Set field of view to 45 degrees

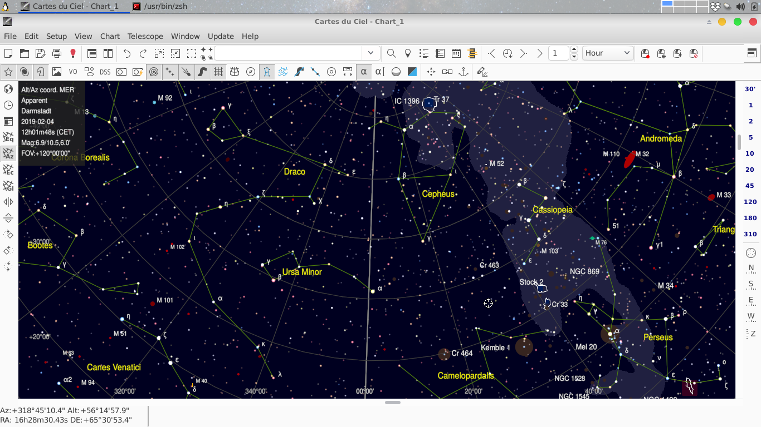coord(750,186)
